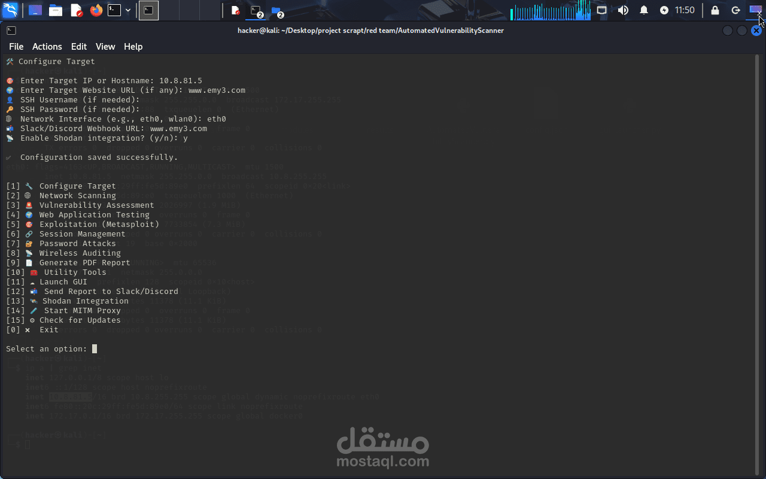Open the grouped terminal windows task button
Image resolution: width=766 pixels, height=479 pixels.
tap(256, 10)
